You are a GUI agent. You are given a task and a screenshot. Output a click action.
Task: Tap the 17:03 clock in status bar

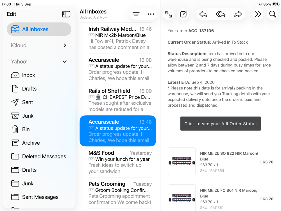[6, 4]
